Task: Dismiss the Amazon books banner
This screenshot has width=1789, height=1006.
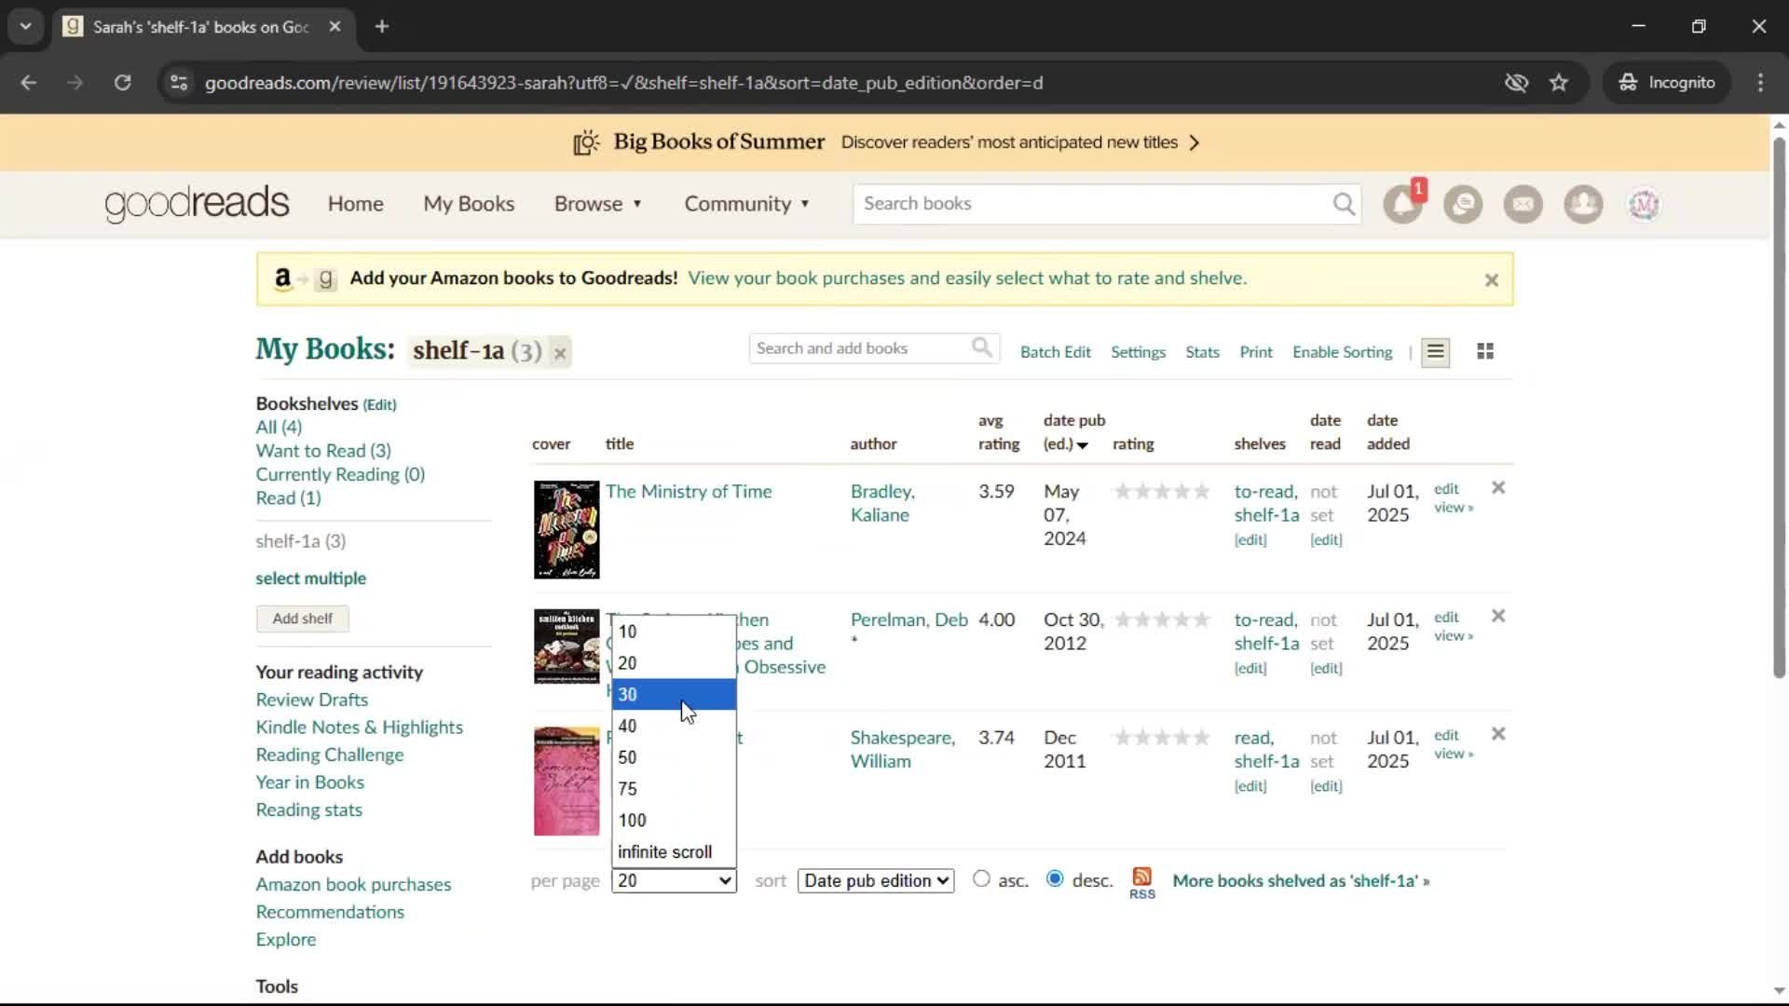Action: [x=1491, y=280]
